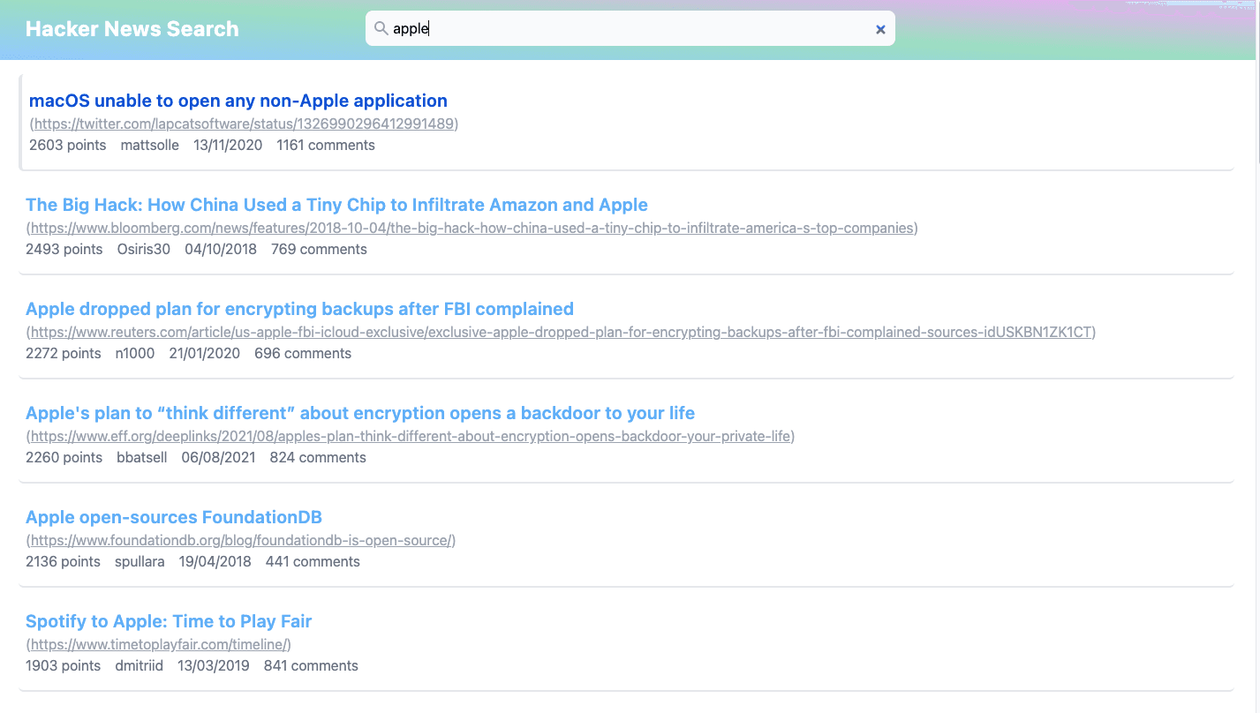The image size is (1260, 713).
Task: Click the date '21/01/2020'
Action: click(204, 353)
